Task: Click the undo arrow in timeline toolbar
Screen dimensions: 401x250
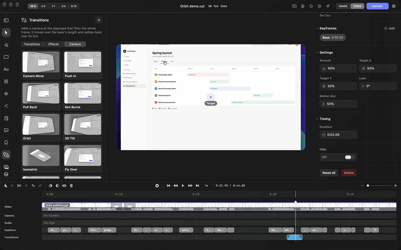Action: pyautogui.click(x=33, y=186)
